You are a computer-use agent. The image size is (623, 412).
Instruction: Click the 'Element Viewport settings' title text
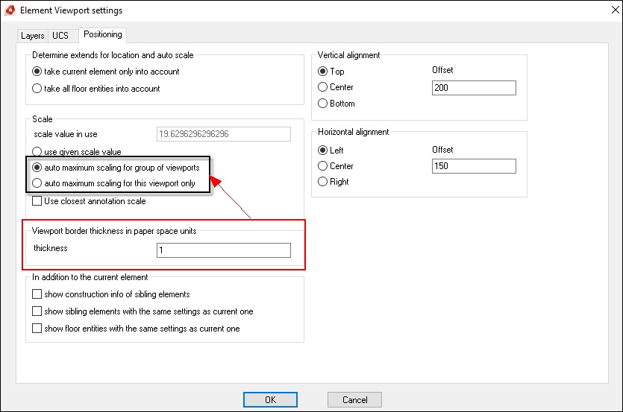coord(71,10)
